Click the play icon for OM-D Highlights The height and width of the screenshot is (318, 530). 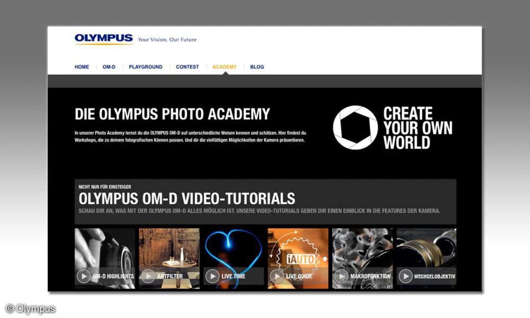pyautogui.click(x=83, y=276)
